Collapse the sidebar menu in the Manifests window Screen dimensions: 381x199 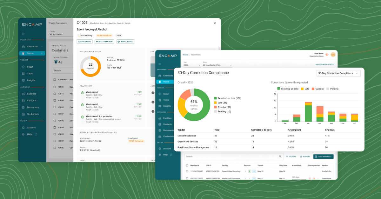pos(160,64)
